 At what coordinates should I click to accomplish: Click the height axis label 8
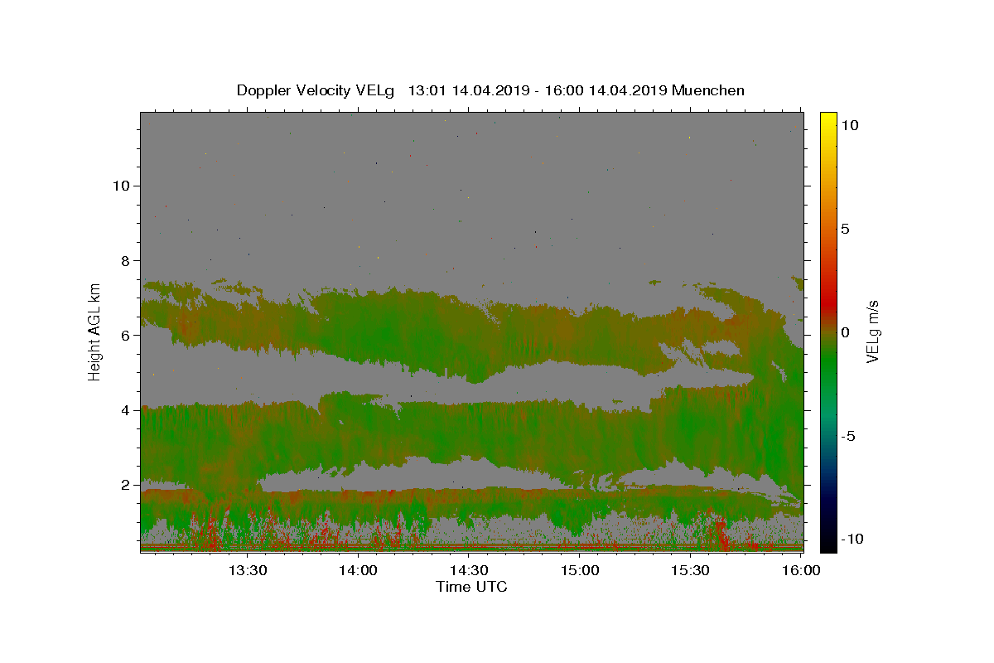coord(124,260)
